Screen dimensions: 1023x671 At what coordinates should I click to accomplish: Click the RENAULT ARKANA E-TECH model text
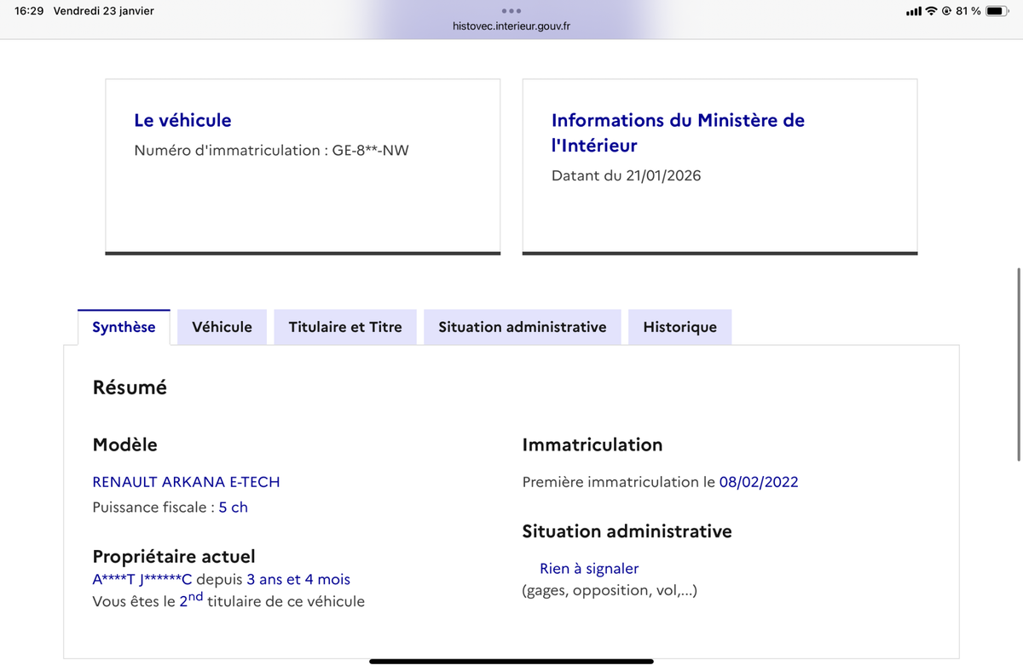coord(186,482)
